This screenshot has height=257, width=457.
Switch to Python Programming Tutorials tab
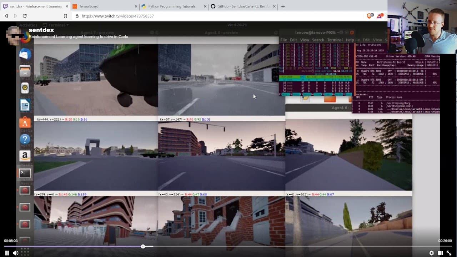[173, 6]
